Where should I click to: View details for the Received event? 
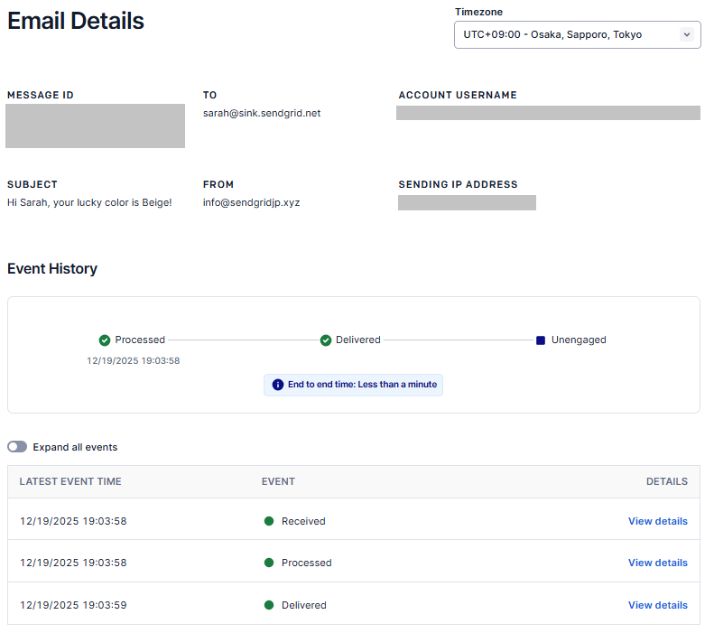(x=657, y=521)
